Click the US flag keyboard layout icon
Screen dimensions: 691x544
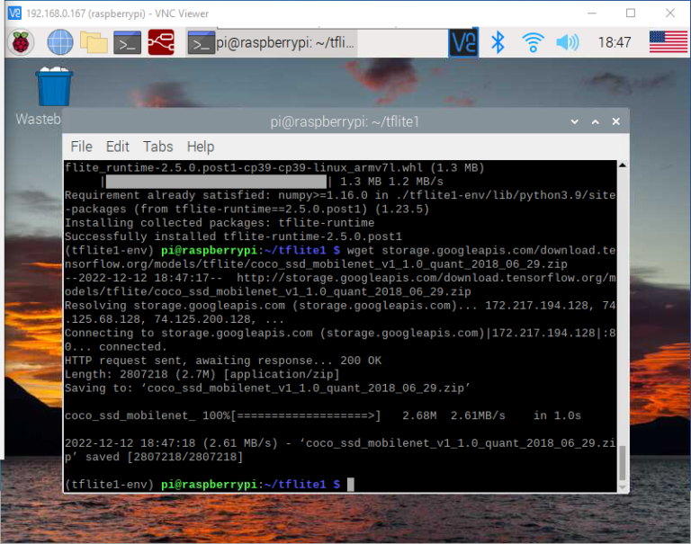(x=668, y=42)
